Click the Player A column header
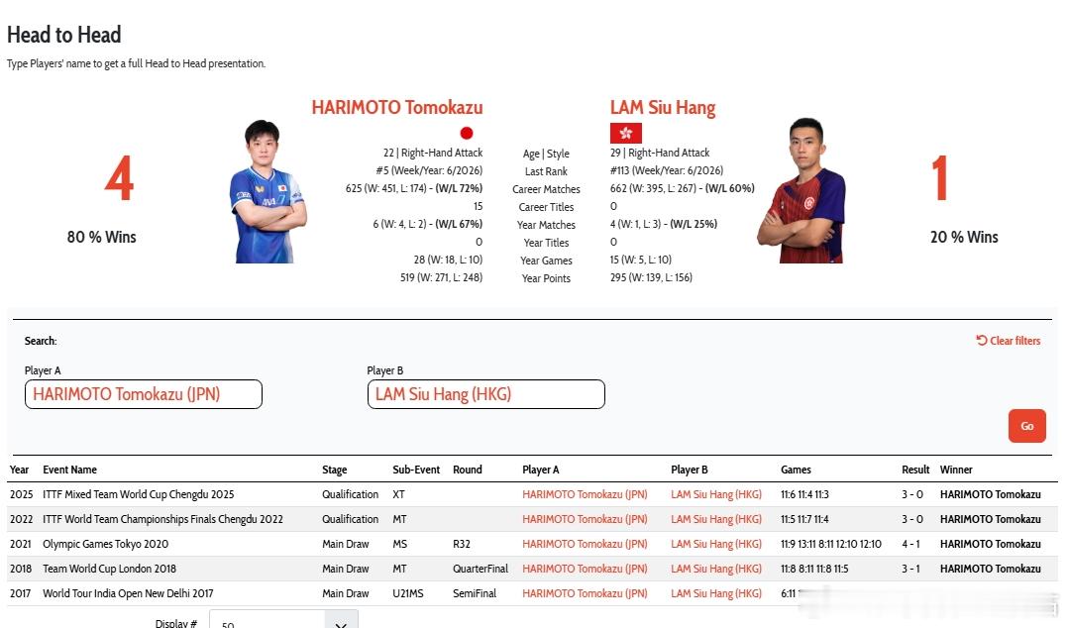 tap(541, 470)
